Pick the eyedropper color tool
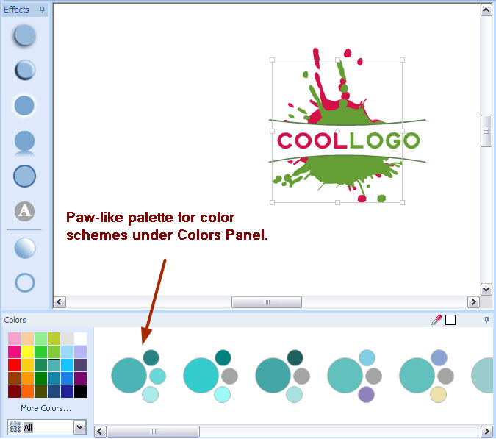Image resolution: width=496 pixels, height=439 pixels. pos(436,320)
